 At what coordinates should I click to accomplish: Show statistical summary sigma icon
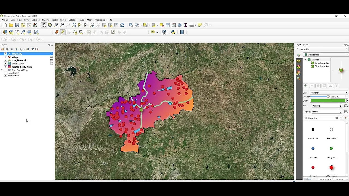(186, 25)
